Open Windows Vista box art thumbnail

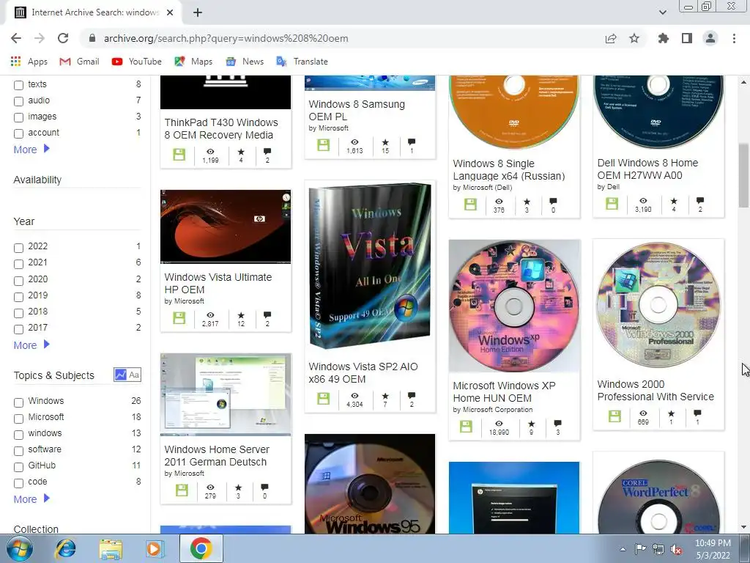[370, 267]
